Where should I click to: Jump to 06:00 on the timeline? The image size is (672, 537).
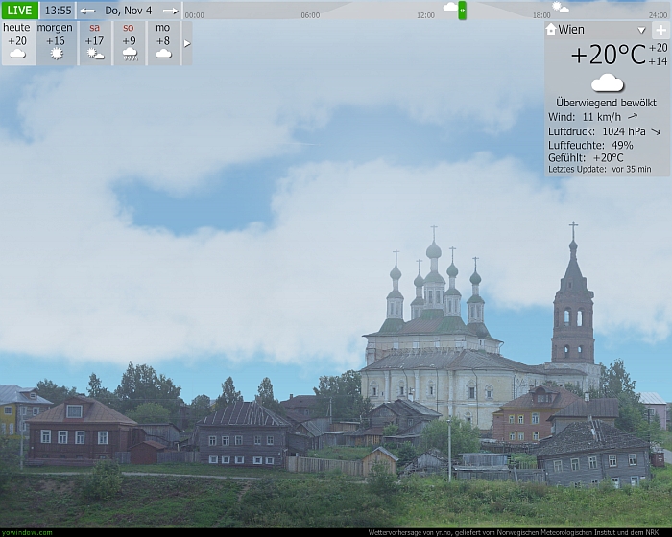[x=310, y=15]
